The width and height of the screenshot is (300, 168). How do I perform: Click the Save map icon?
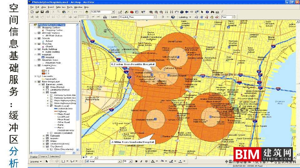pos(42,12)
